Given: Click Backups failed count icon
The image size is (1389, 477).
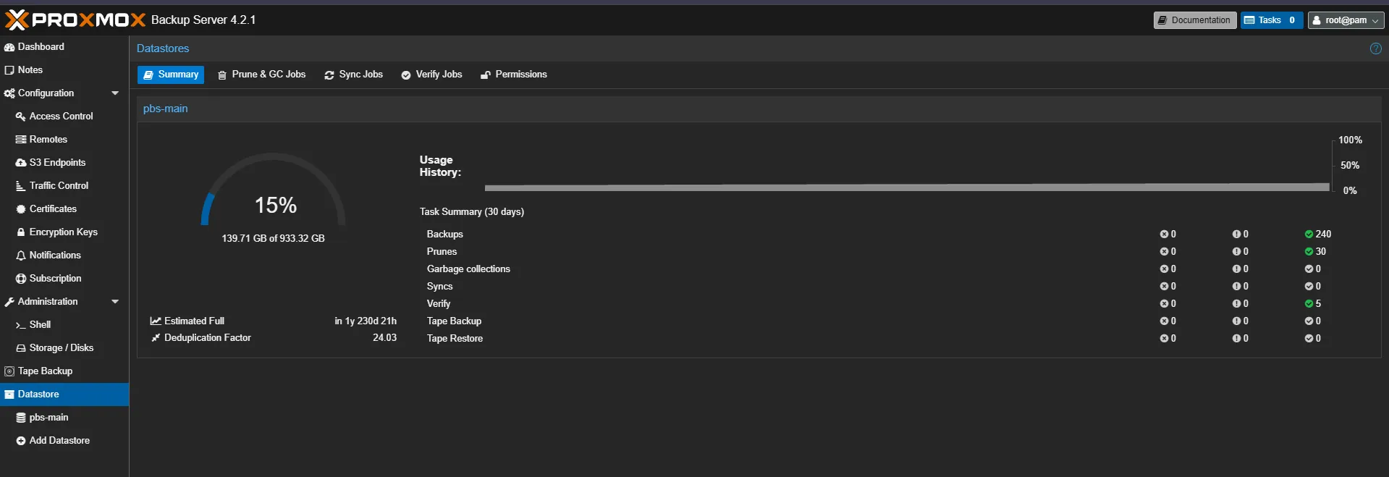Looking at the screenshot, I should coord(1164,234).
